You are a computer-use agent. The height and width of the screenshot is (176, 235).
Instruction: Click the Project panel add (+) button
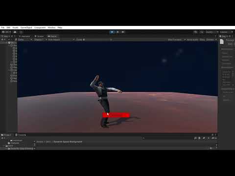tap(3, 138)
